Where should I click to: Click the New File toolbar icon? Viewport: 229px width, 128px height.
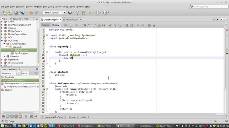[x=5, y=13]
